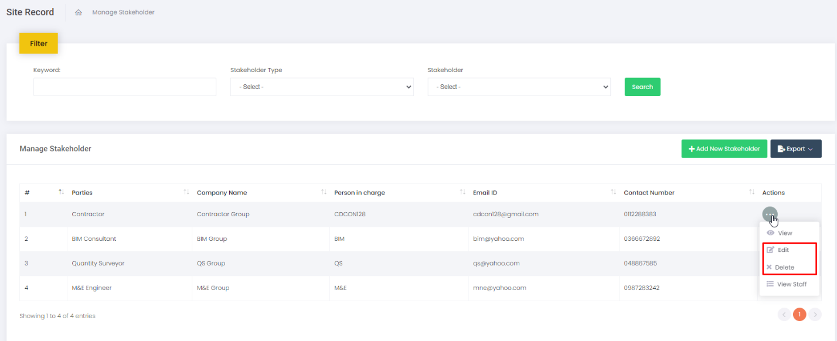Screen dimensions: 837x341
Task: Click the yellow Filter button
Action: click(x=39, y=43)
